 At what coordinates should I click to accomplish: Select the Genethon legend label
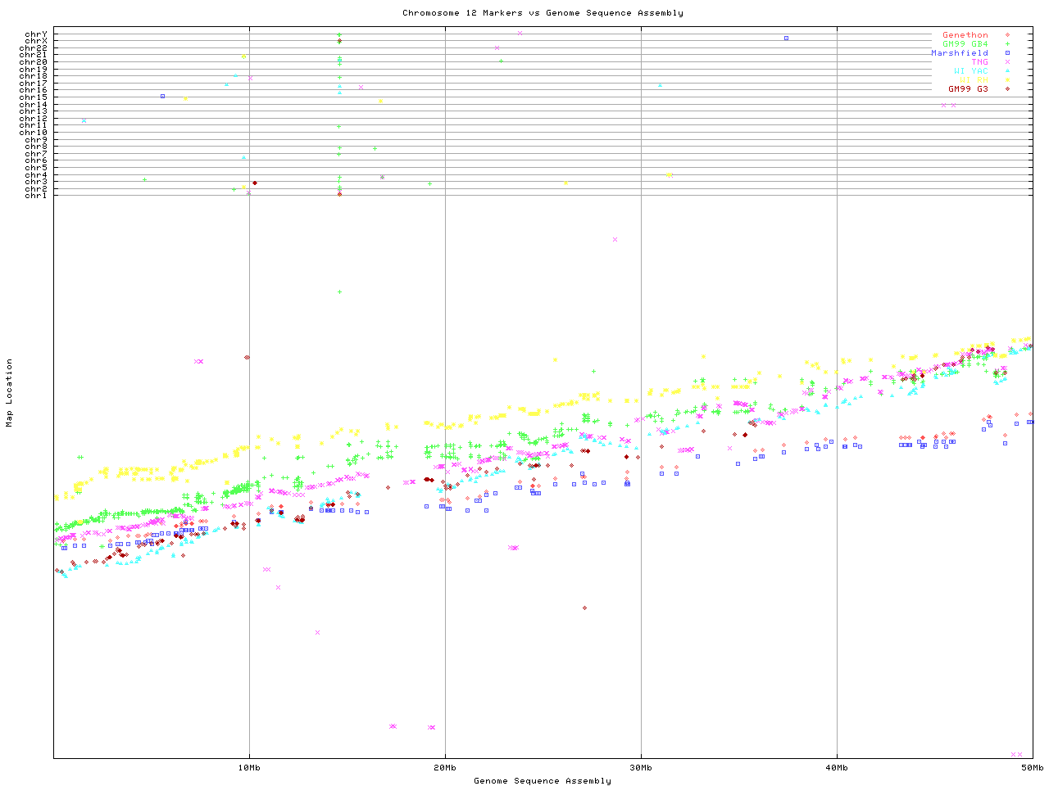pos(965,35)
